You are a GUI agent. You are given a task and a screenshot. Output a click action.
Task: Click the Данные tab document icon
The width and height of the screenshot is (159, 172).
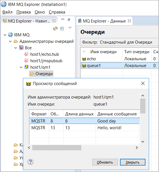80,21
